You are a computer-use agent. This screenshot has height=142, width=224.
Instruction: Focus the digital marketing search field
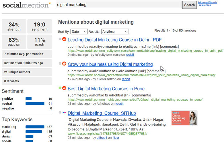point(118,5)
